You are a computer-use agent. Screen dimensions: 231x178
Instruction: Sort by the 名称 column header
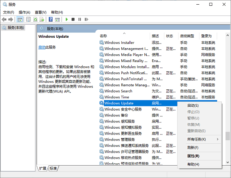[x=124, y=36]
